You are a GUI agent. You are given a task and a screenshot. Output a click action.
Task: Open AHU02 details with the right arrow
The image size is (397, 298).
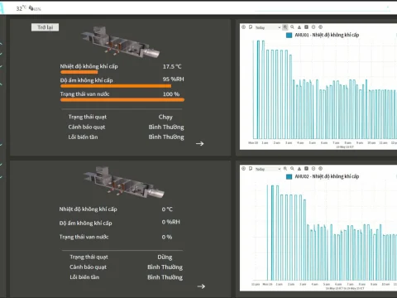201,286
